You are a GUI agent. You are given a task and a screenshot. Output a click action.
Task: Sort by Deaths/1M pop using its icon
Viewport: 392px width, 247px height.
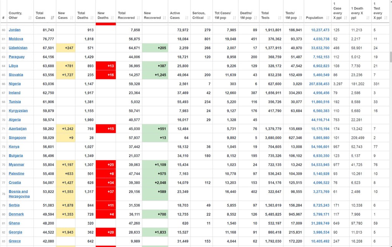(255, 18)
